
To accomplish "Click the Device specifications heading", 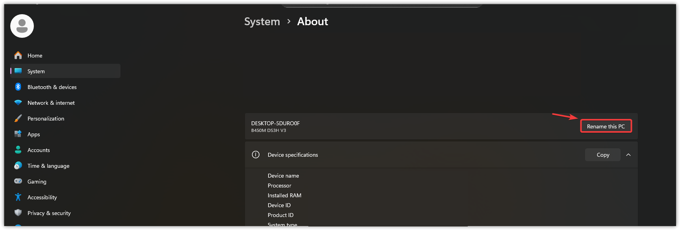I will pyautogui.click(x=293, y=155).
